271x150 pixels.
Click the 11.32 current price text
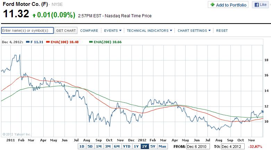pyautogui.click(x=16, y=14)
